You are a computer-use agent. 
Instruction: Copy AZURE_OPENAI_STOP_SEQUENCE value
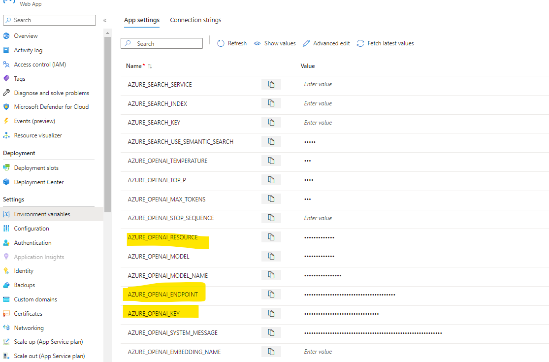271,218
